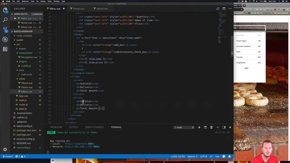Open Navigation.vue in file tree
Image resolution: width=290 pixels, height=163 pixels.
29,58
